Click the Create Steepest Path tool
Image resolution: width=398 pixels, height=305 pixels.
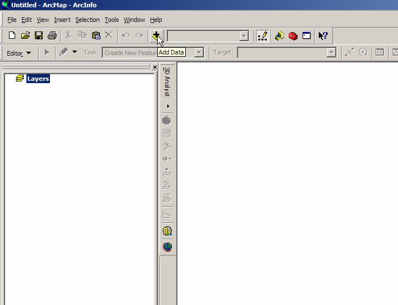click(167, 146)
